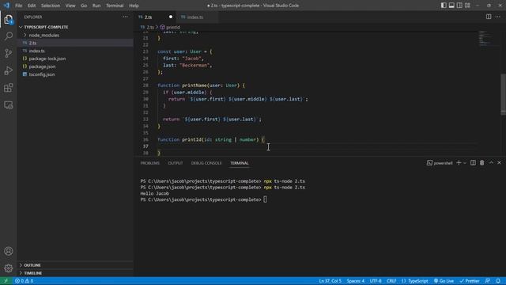This screenshot has height=285, width=506.
Task: Maximize the panel size with the chevron
Action: (491, 163)
